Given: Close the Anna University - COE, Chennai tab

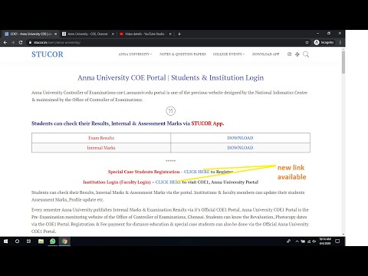Looking at the screenshot, I should pyautogui.click(x=113, y=34).
